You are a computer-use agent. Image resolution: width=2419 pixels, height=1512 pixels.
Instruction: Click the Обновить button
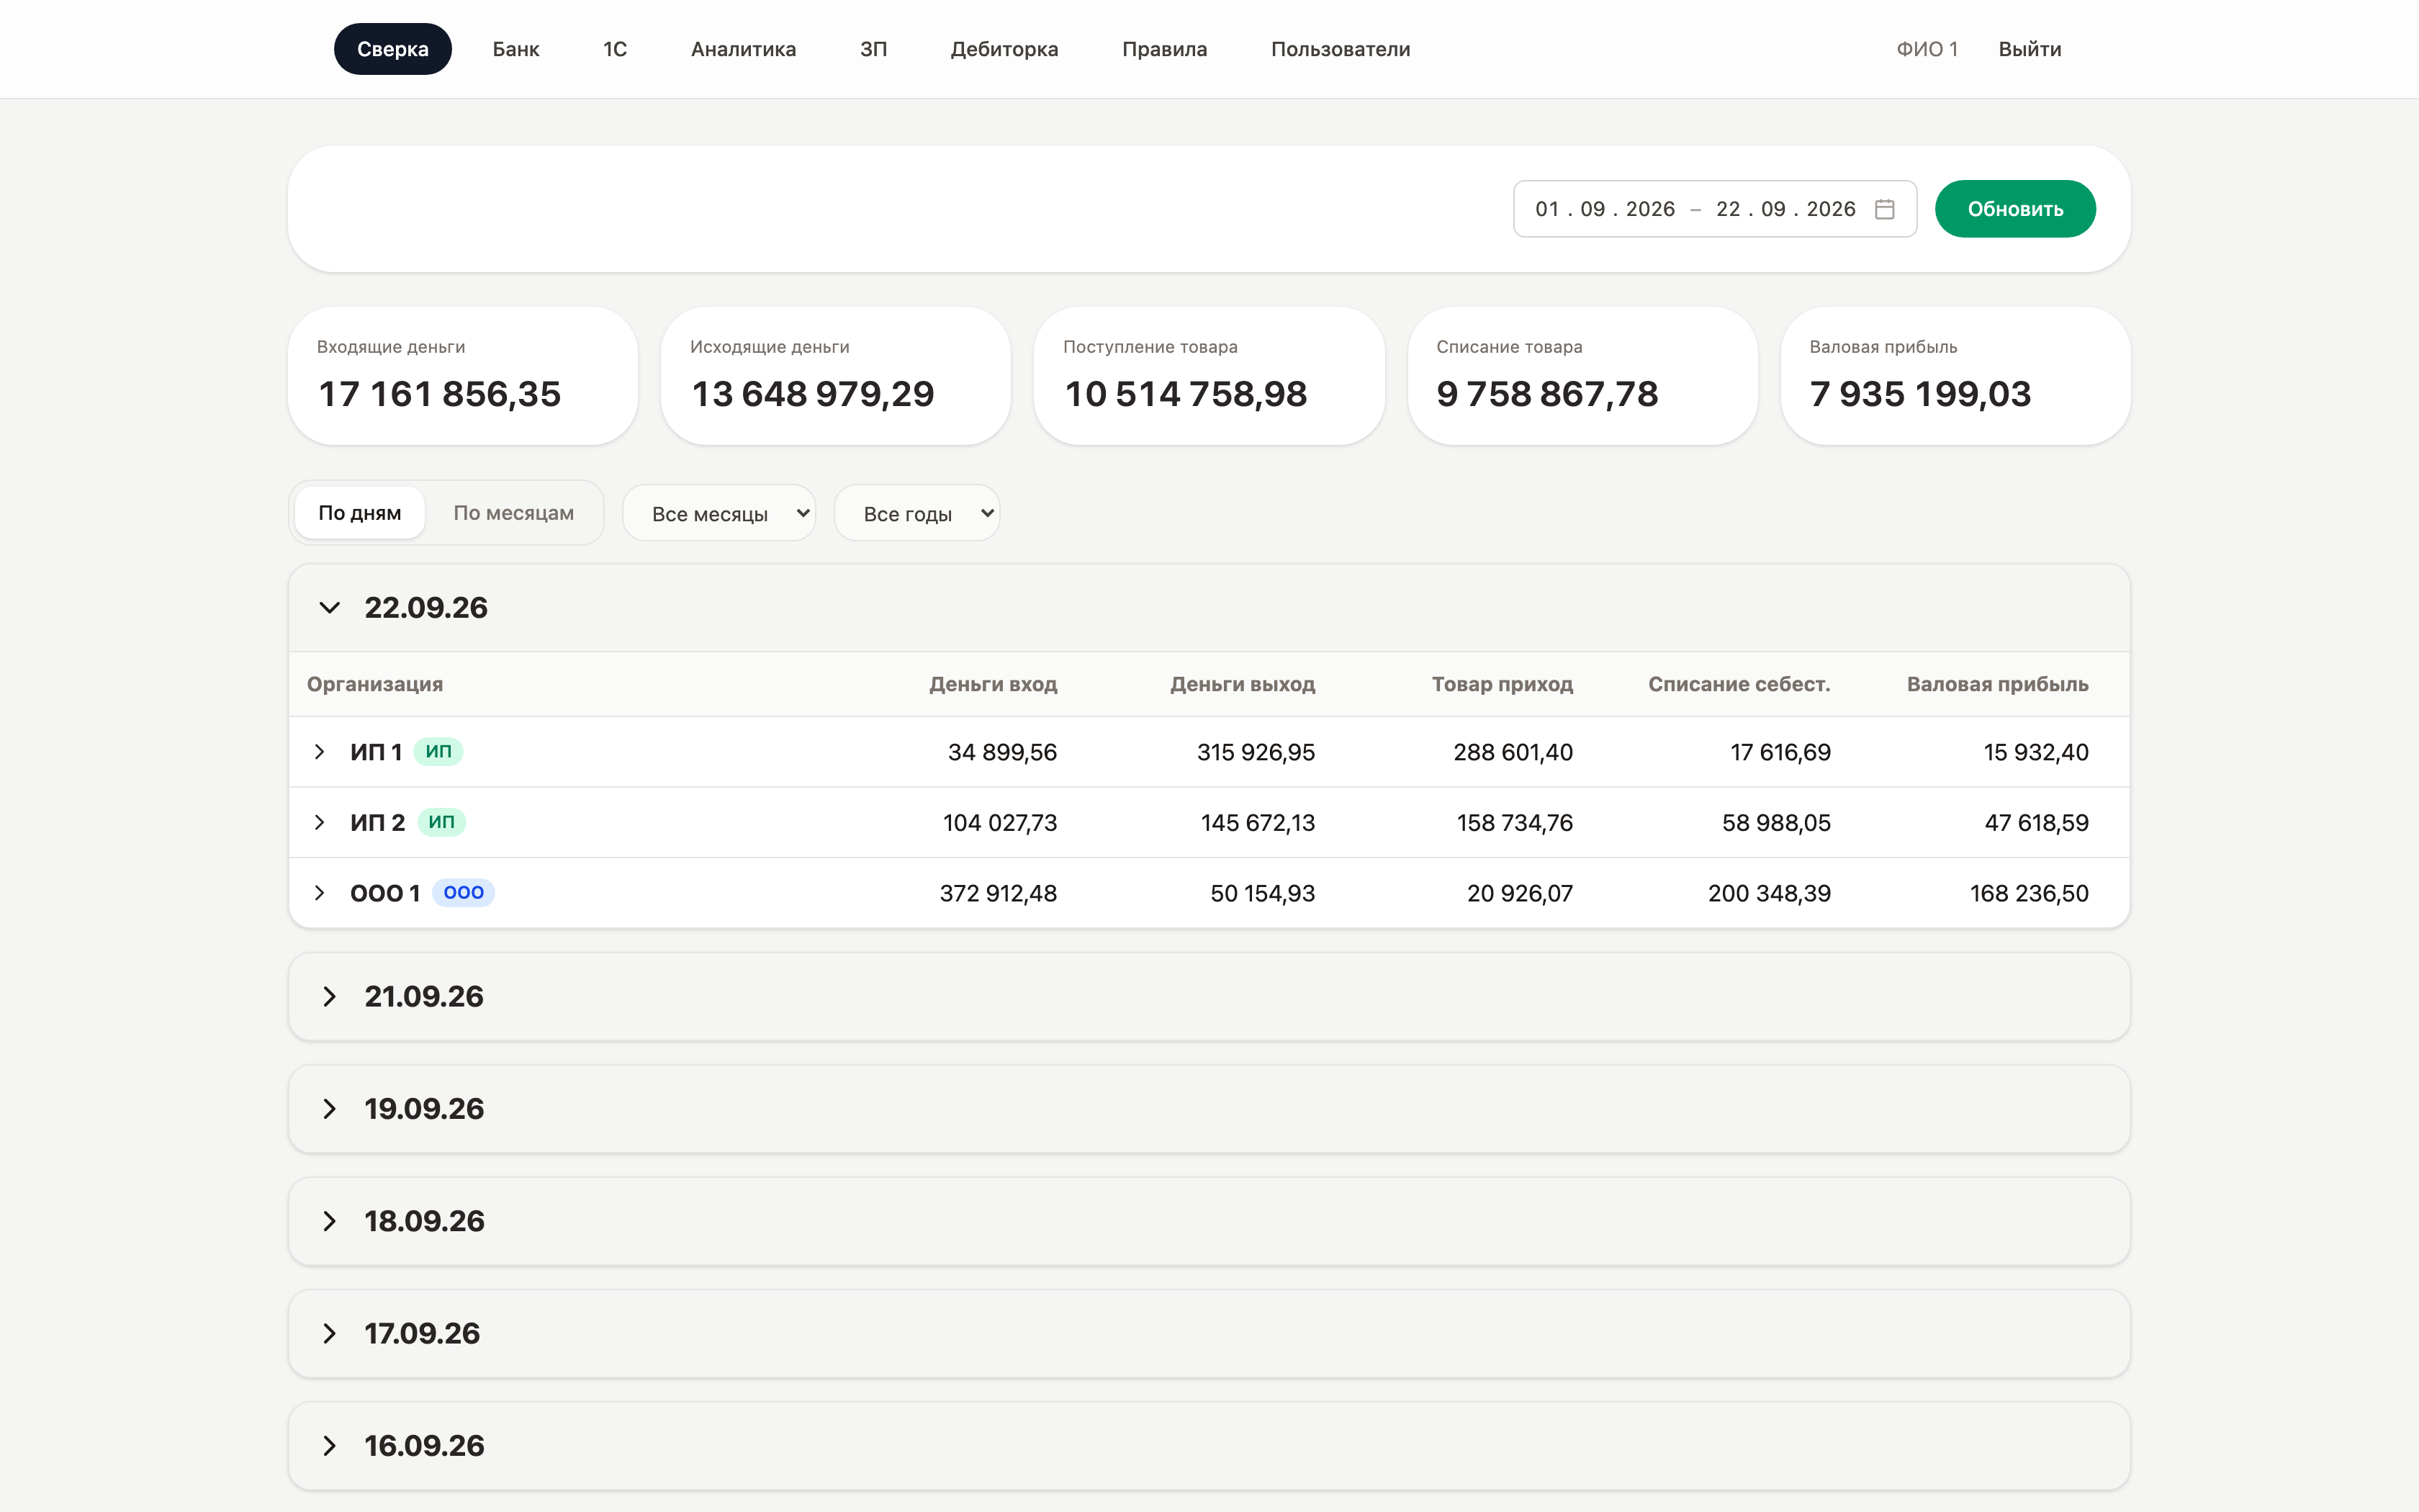click(2015, 209)
